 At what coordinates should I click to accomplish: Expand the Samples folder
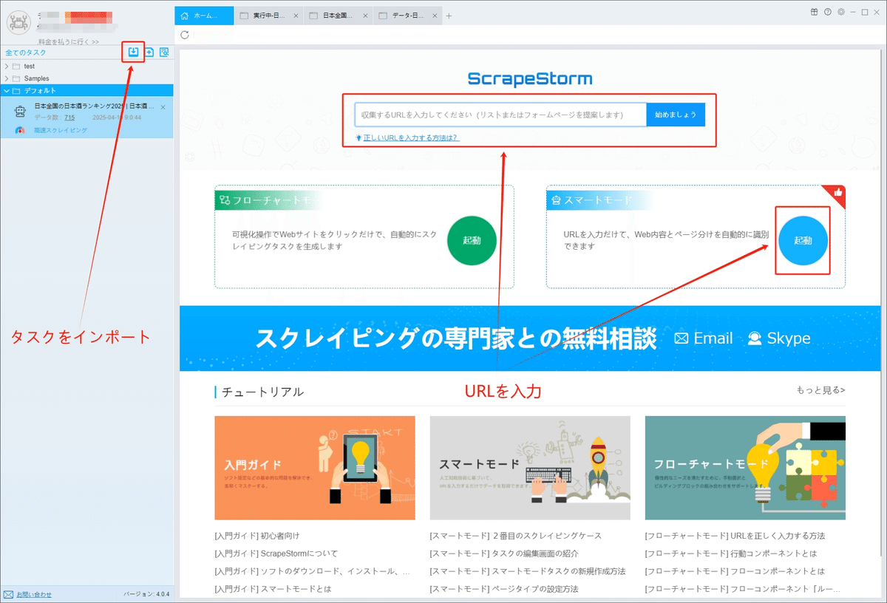[7, 78]
